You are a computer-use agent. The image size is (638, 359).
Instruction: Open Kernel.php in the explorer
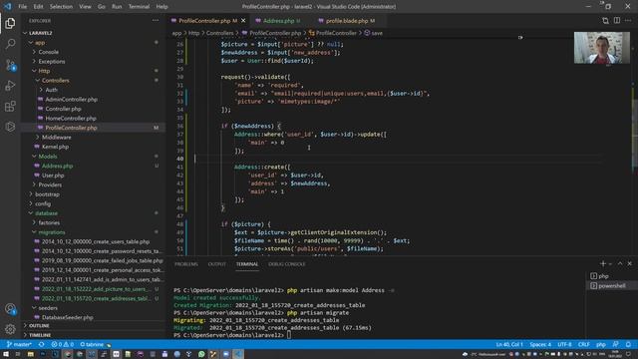[55, 147]
